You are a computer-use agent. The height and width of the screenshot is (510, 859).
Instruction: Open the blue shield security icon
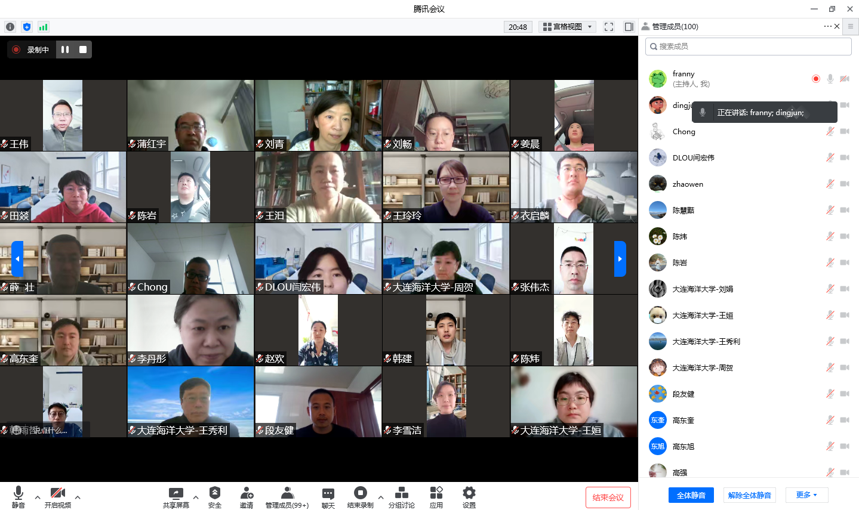(x=26, y=27)
